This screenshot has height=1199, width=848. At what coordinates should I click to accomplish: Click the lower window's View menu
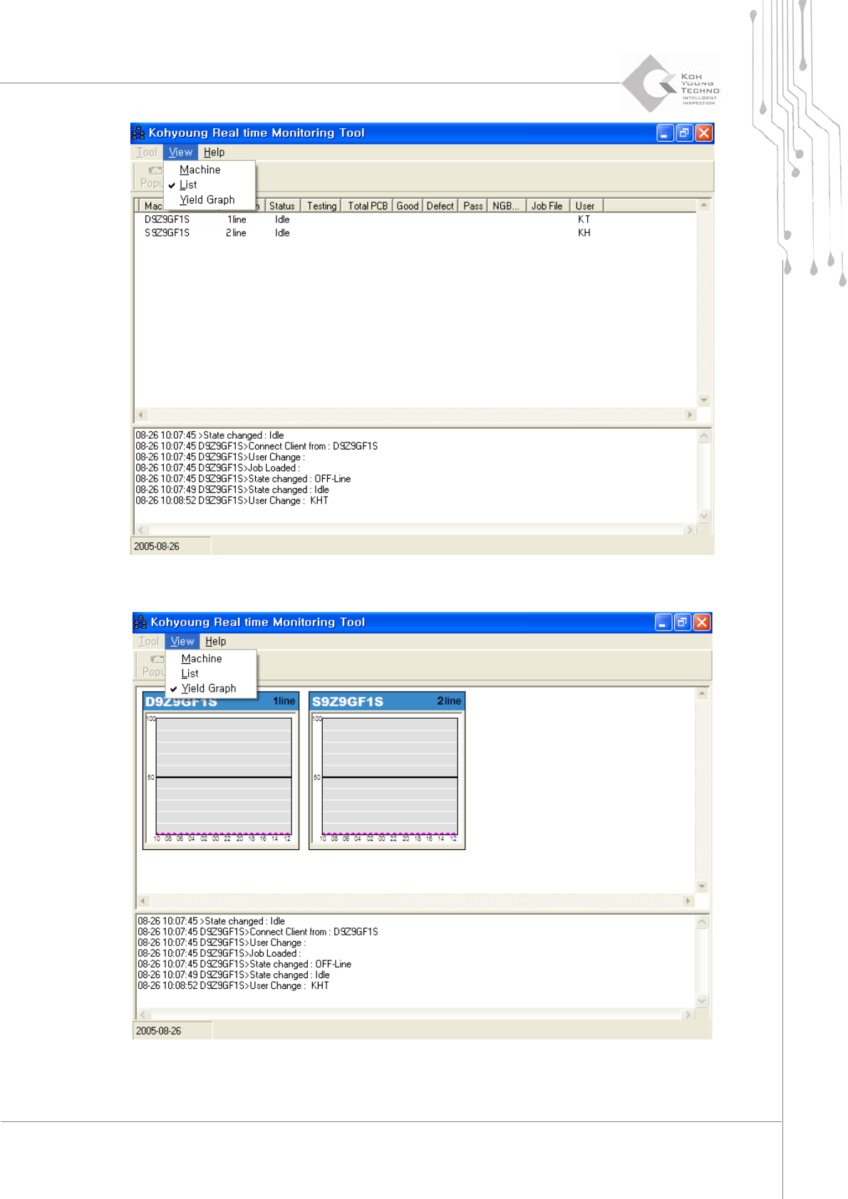click(x=182, y=641)
